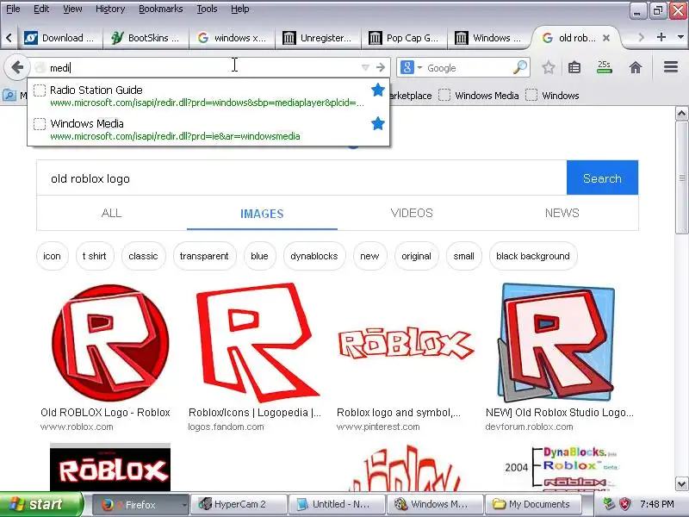Image resolution: width=689 pixels, height=517 pixels.
Task: Open Roblox/Icons Logopedia R thumbnail
Action: click(x=258, y=343)
